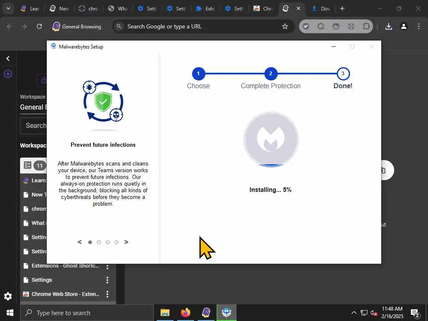This screenshot has width=428, height=321.
Task: Select the fourth carousel dot
Action: click(116, 242)
